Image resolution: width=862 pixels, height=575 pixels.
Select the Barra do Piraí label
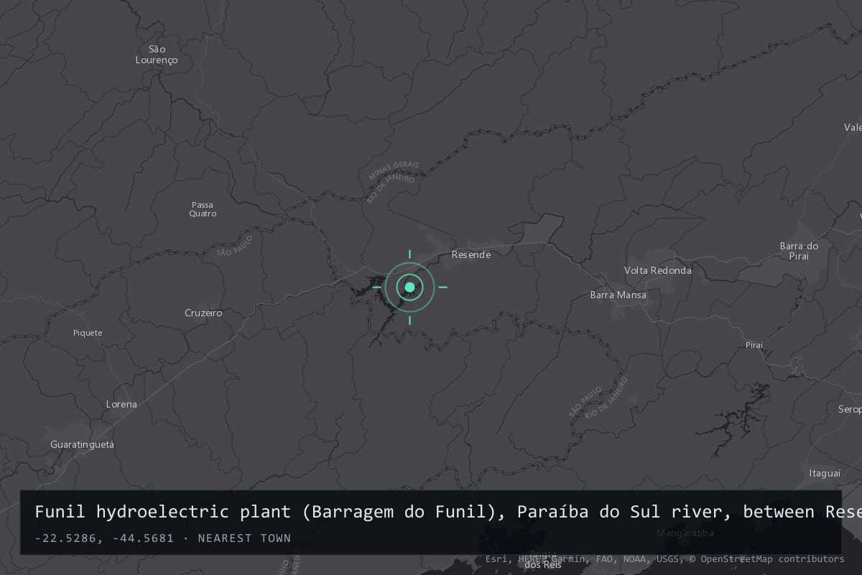click(x=799, y=251)
